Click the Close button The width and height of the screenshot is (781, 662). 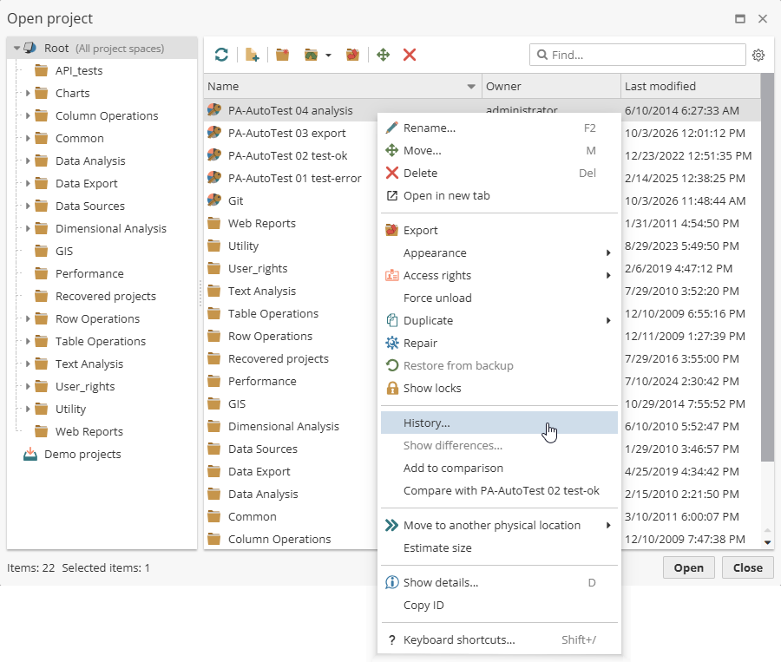(747, 567)
